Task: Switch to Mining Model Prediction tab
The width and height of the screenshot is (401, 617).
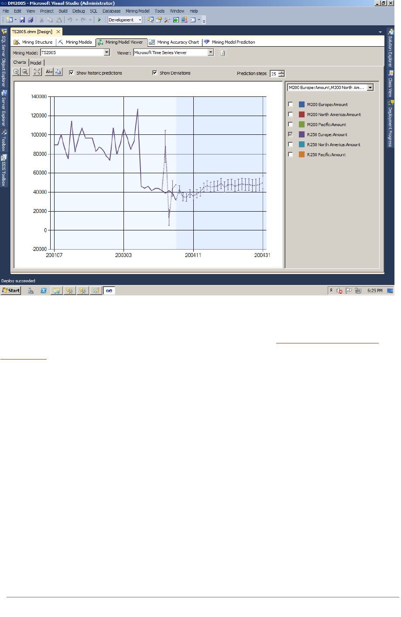Action: [230, 42]
